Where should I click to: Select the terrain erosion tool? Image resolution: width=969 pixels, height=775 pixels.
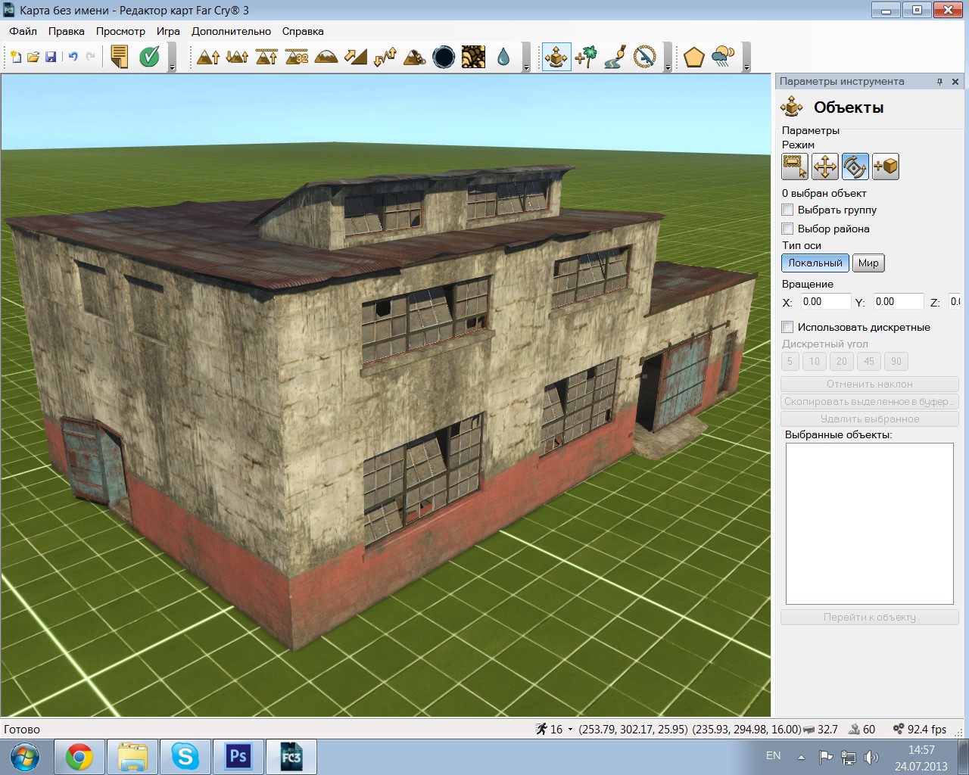414,57
